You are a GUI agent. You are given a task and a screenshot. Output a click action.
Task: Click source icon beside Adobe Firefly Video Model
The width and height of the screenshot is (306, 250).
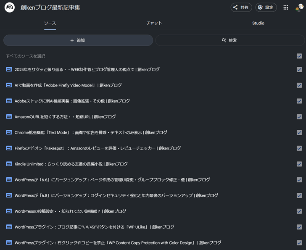coord(9,85)
